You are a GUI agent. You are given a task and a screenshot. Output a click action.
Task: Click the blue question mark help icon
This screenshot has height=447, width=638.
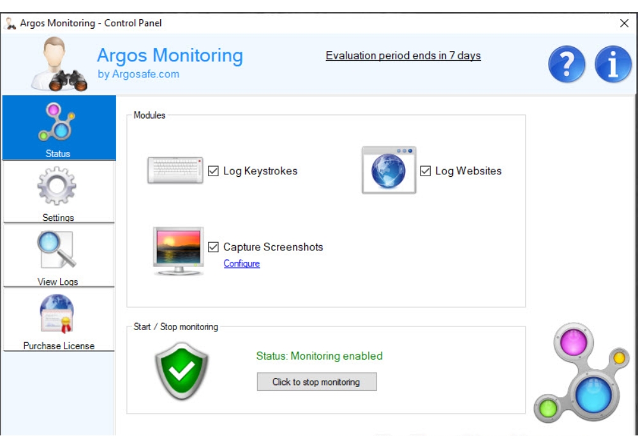567,64
